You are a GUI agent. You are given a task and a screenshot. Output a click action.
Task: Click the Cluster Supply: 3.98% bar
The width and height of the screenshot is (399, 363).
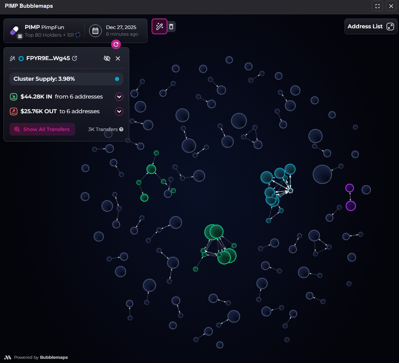(66, 79)
